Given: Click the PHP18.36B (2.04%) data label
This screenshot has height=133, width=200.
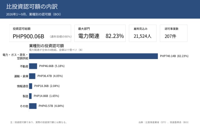Looking at the screenshot, I should click(x=47, y=86).
